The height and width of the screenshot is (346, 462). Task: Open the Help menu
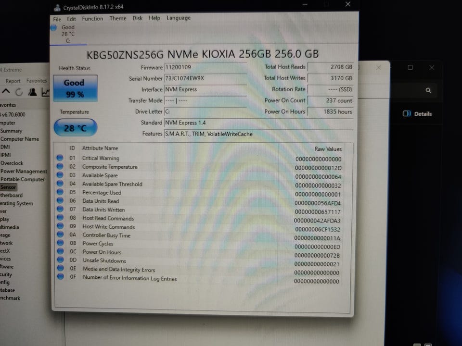154,18
